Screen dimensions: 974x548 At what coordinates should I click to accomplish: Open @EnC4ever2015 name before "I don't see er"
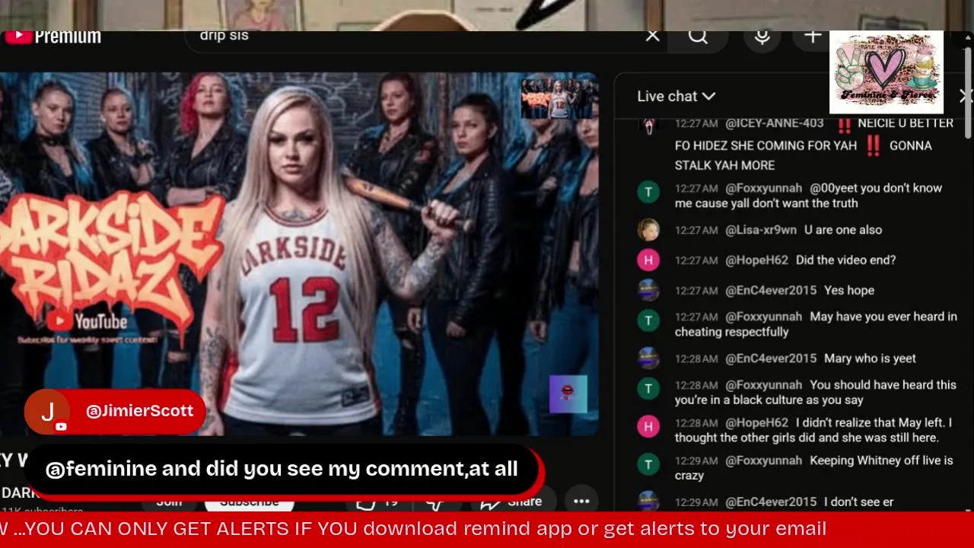click(x=771, y=502)
